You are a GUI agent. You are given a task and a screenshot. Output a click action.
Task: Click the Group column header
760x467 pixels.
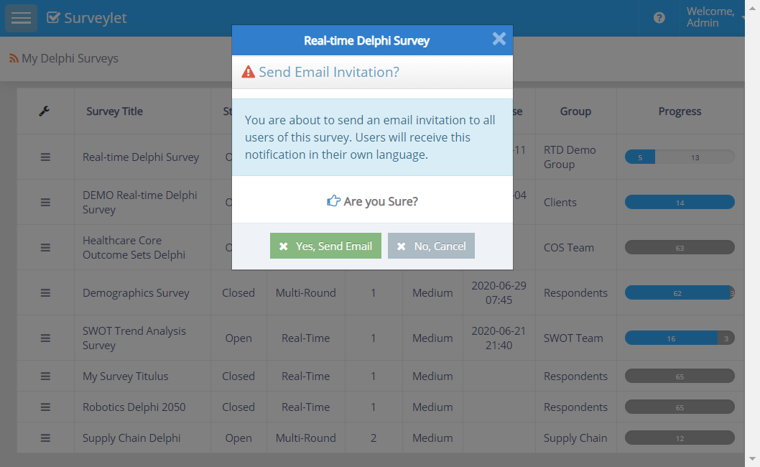575,111
